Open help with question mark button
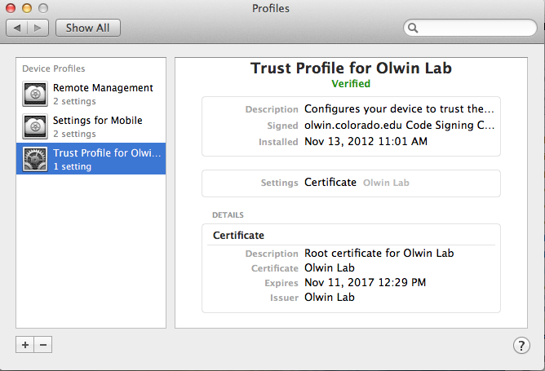 [521, 345]
